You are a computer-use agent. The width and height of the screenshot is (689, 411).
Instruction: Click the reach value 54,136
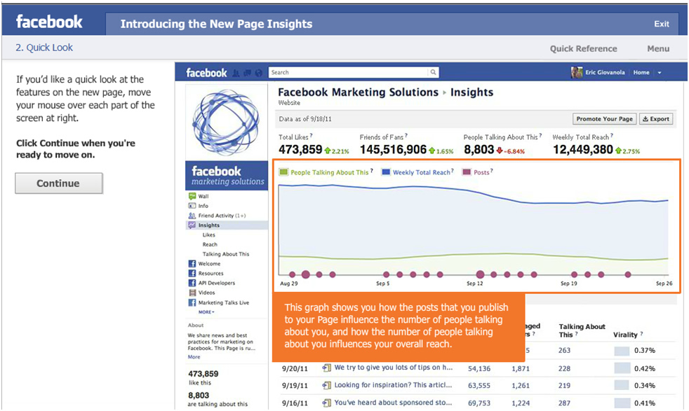coord(479,368)
